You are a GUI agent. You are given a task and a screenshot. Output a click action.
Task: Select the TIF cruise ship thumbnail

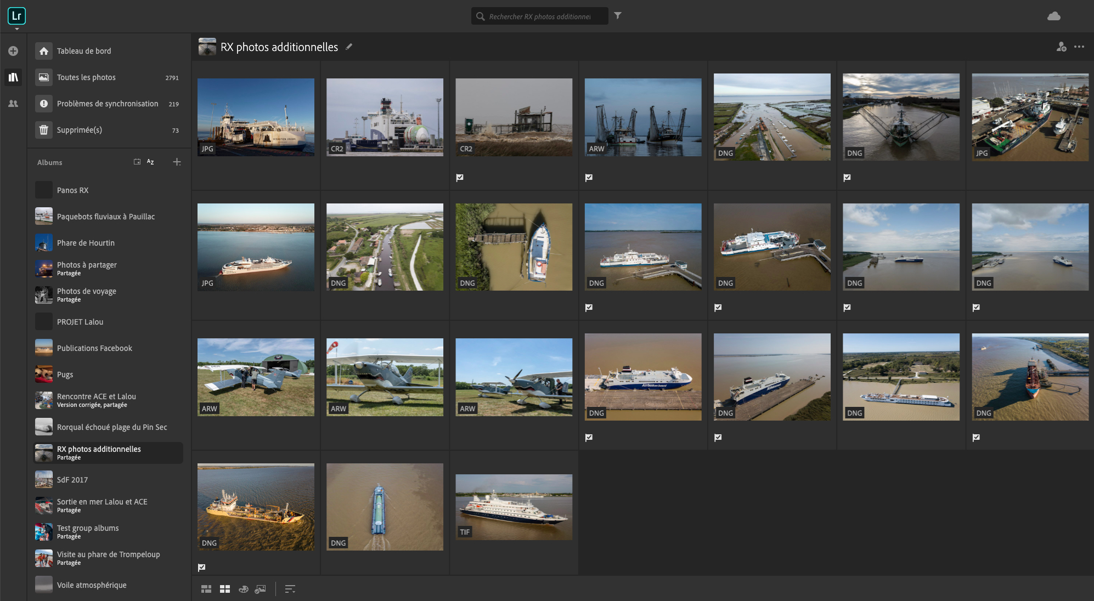click(514, 507)
